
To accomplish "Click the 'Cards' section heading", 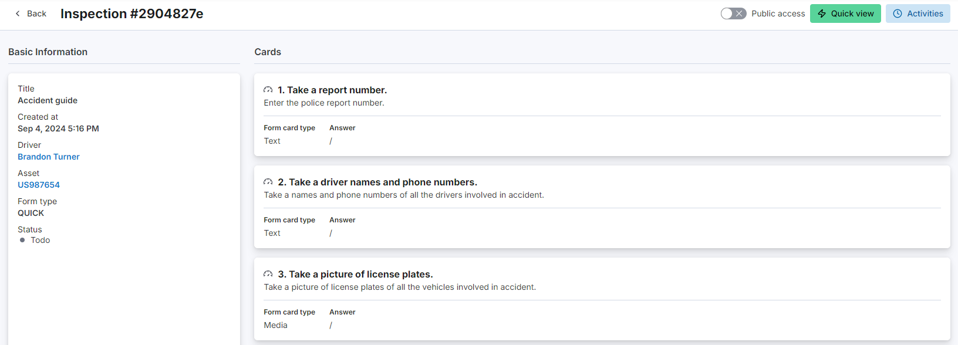I will [x=268, y=52].
